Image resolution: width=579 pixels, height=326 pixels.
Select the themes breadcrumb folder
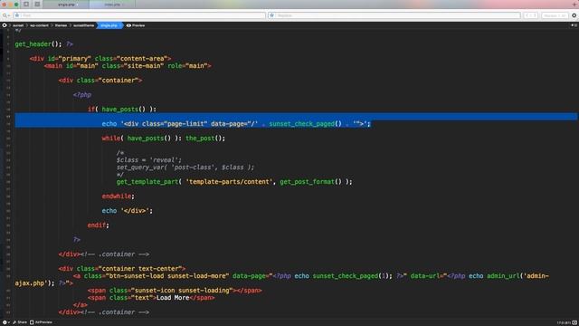61,25
